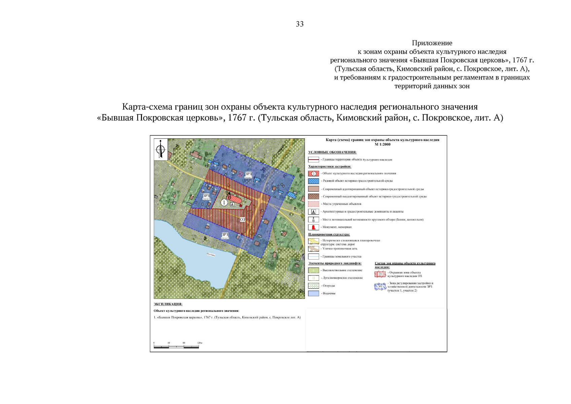The image size is (571, 404).
Task: Click legend text 'Высокоствольное озеленение'
Action: click(343, 270)
